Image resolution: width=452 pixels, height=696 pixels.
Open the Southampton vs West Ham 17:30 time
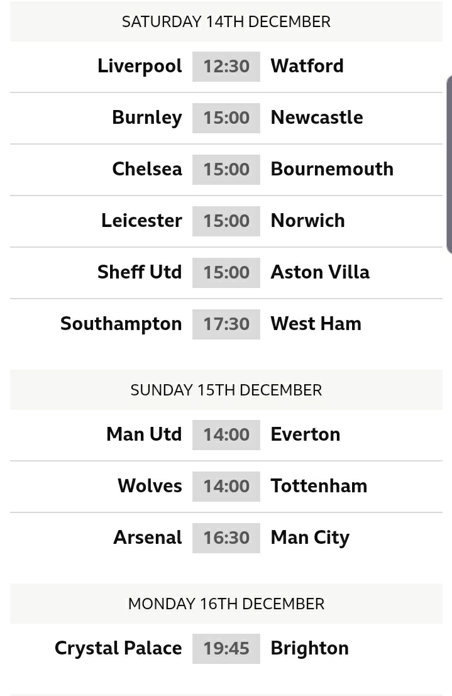click(x=226, y=324)
